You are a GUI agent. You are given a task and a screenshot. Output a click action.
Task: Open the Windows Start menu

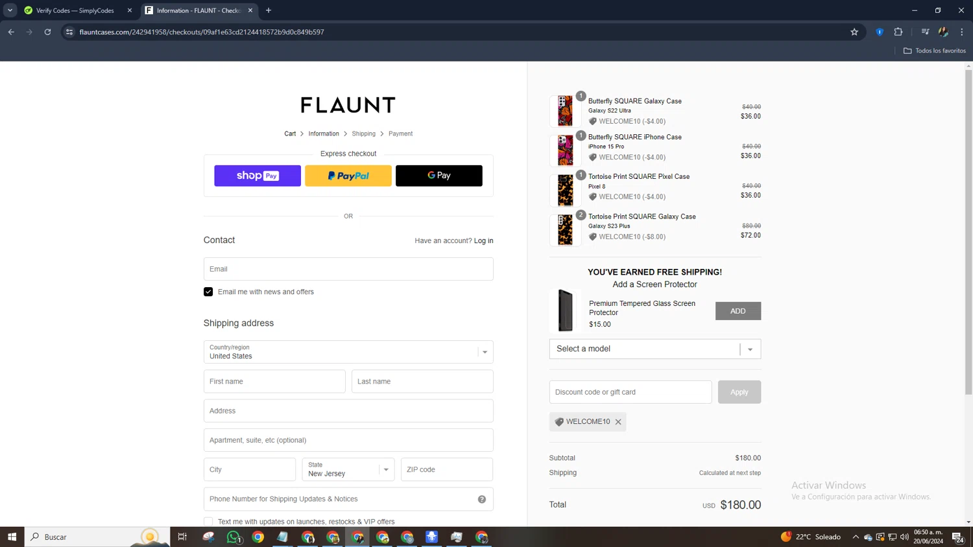(12, 537)
